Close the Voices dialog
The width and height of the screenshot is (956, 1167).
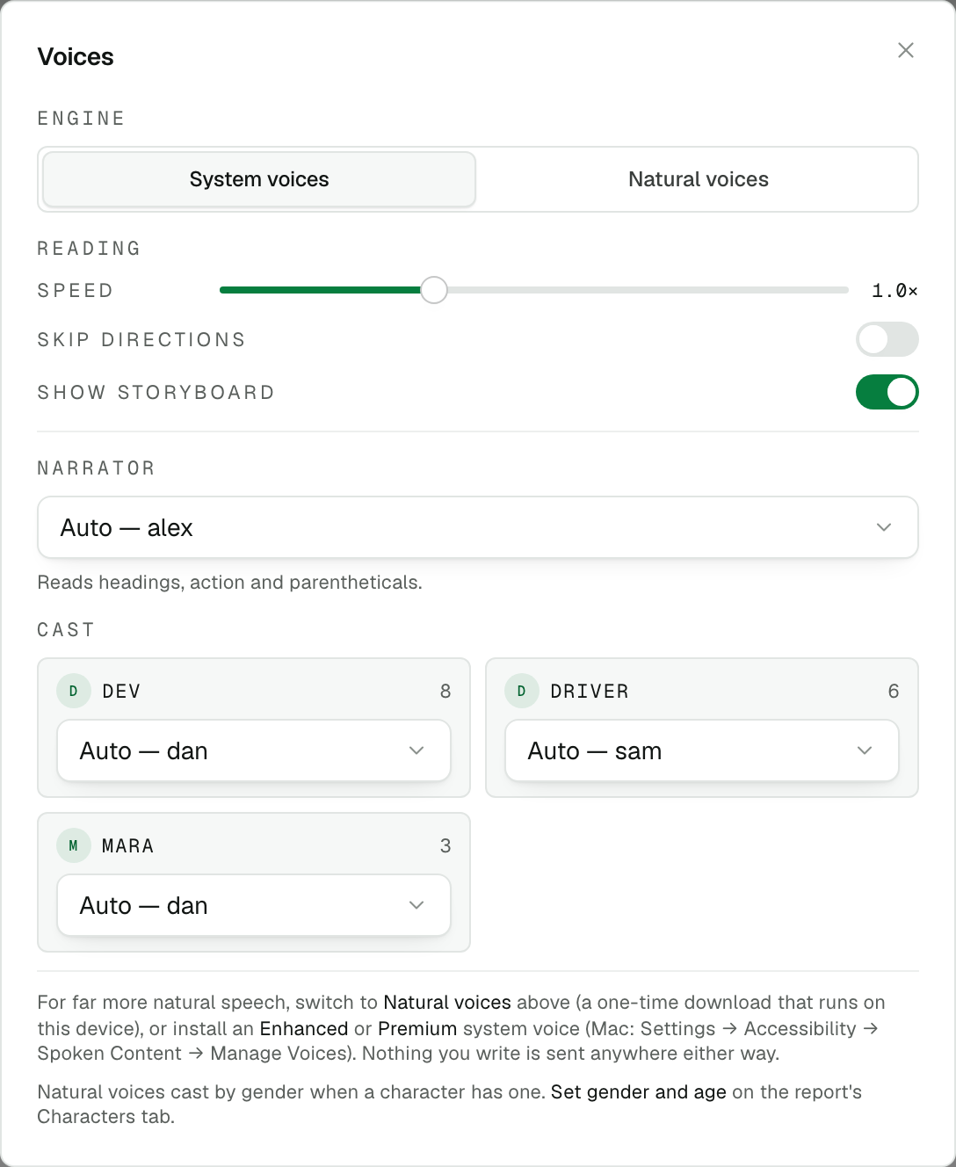pos(906,50)
